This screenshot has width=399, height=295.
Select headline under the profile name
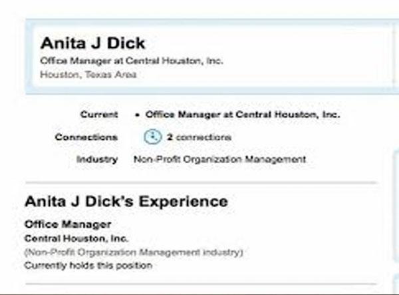coord(132,61)
